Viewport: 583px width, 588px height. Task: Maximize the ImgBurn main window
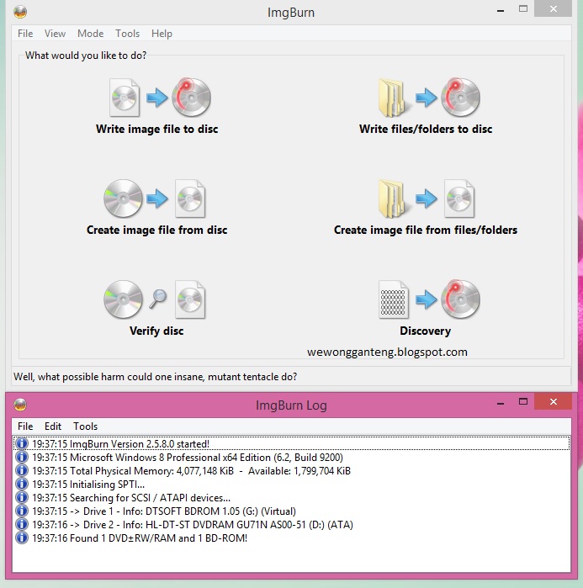coord(523,8)
